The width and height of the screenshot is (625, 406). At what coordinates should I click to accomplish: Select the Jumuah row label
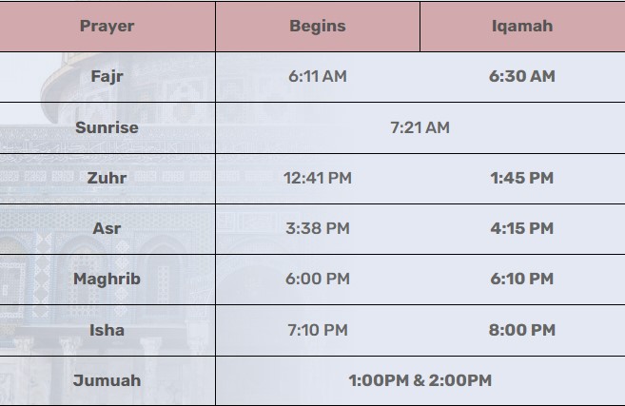pyautogui.click(x=107, y=380)
